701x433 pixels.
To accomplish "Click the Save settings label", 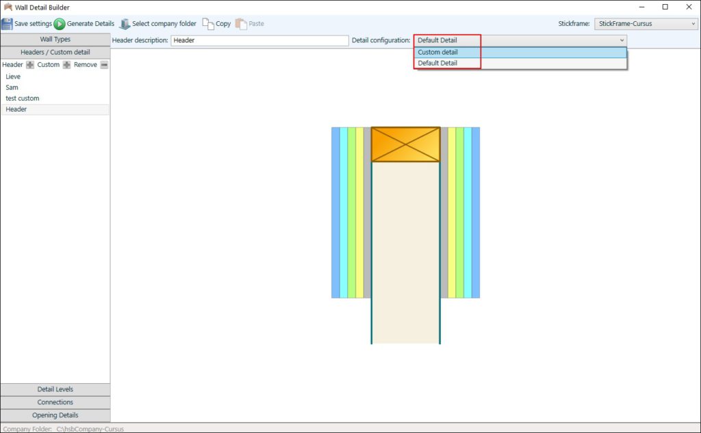I will tap(33, 24).
